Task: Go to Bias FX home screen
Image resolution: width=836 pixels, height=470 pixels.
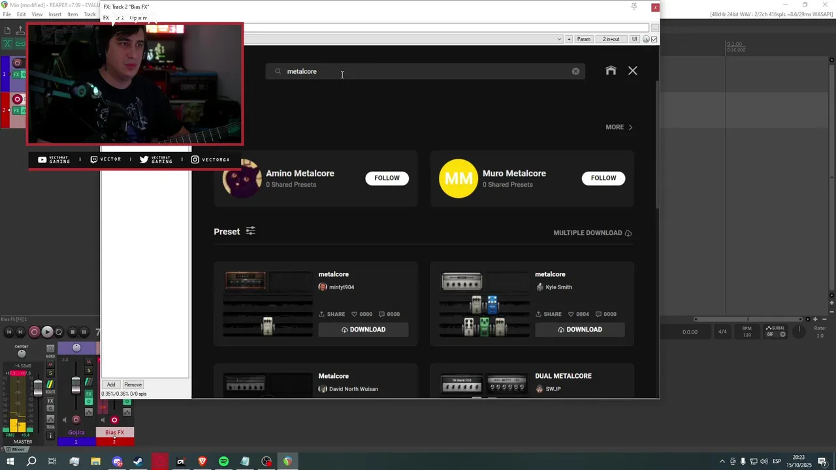Action: pos(611,70)
